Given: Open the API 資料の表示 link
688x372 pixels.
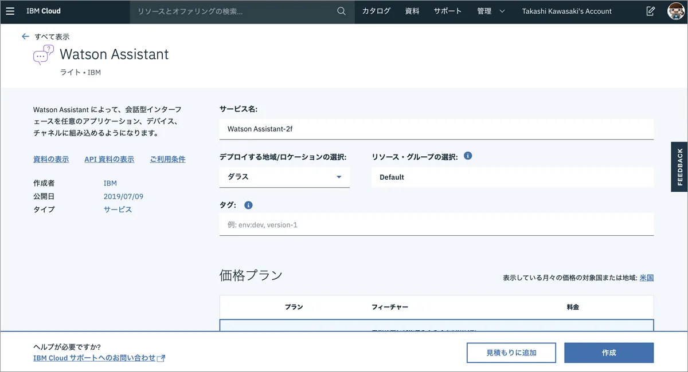Looking at the screenshot, I should pos(109,159).
